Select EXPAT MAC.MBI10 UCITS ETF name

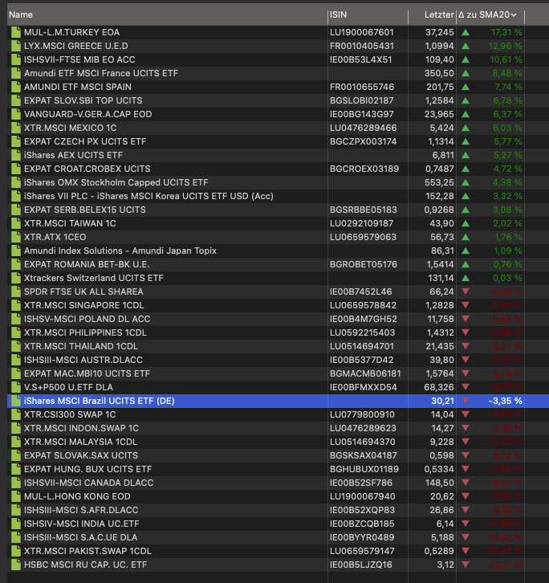(87, 373)
